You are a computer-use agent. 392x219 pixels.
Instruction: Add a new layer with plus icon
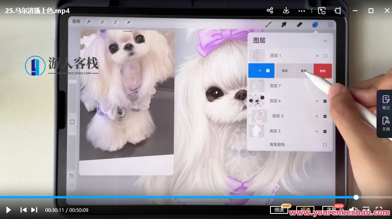325,41
